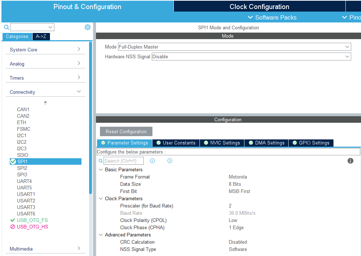Click the parameter info icon

[x=350, y=161]
